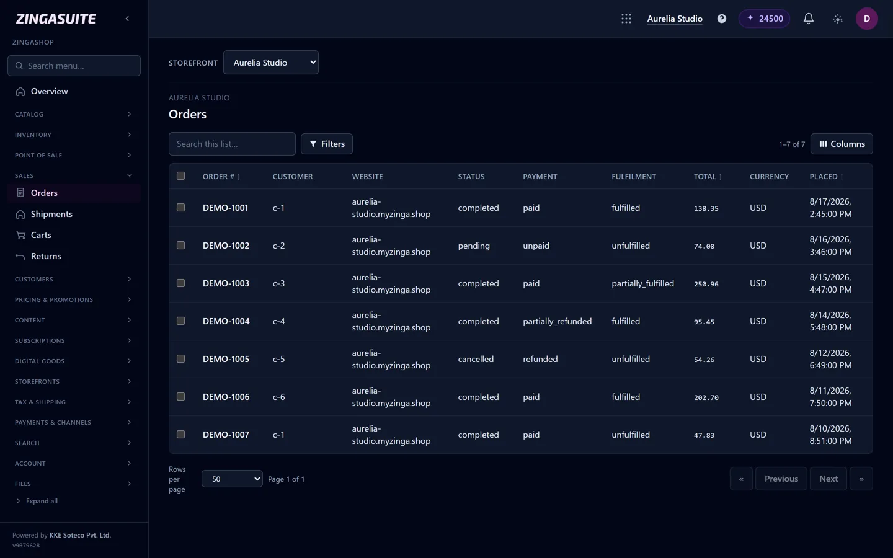
Task: Open the notifications bell
Action: (809, 19)
